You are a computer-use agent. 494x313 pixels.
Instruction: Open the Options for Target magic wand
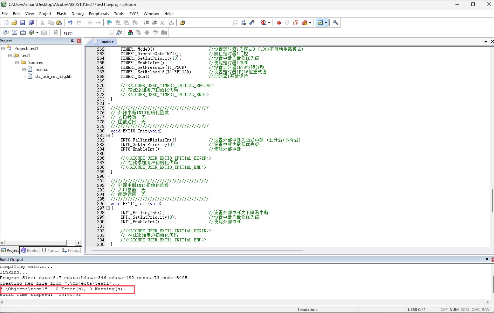(x=119, y=32)
